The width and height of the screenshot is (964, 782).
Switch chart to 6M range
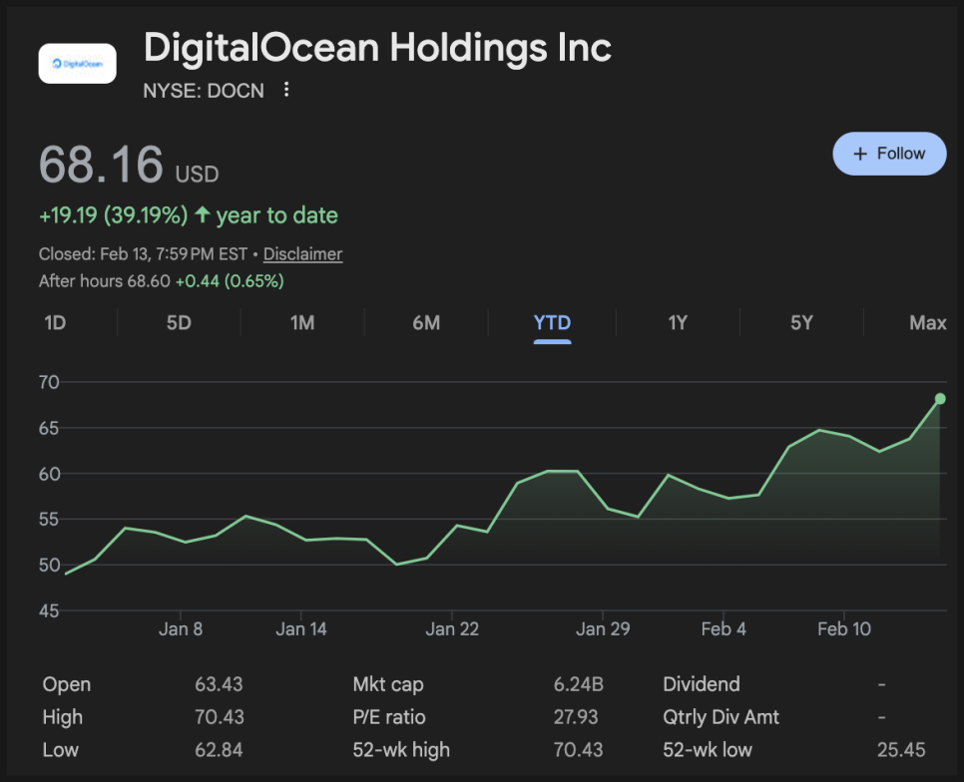tap(426, 323)
